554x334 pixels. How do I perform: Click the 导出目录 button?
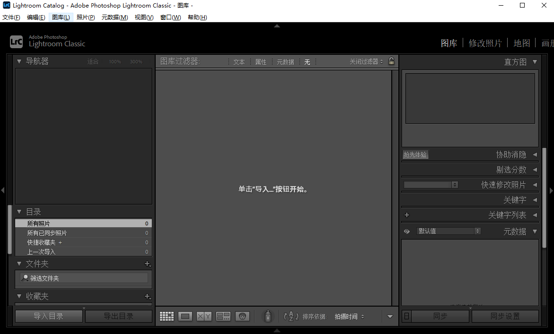pos(119,316)
